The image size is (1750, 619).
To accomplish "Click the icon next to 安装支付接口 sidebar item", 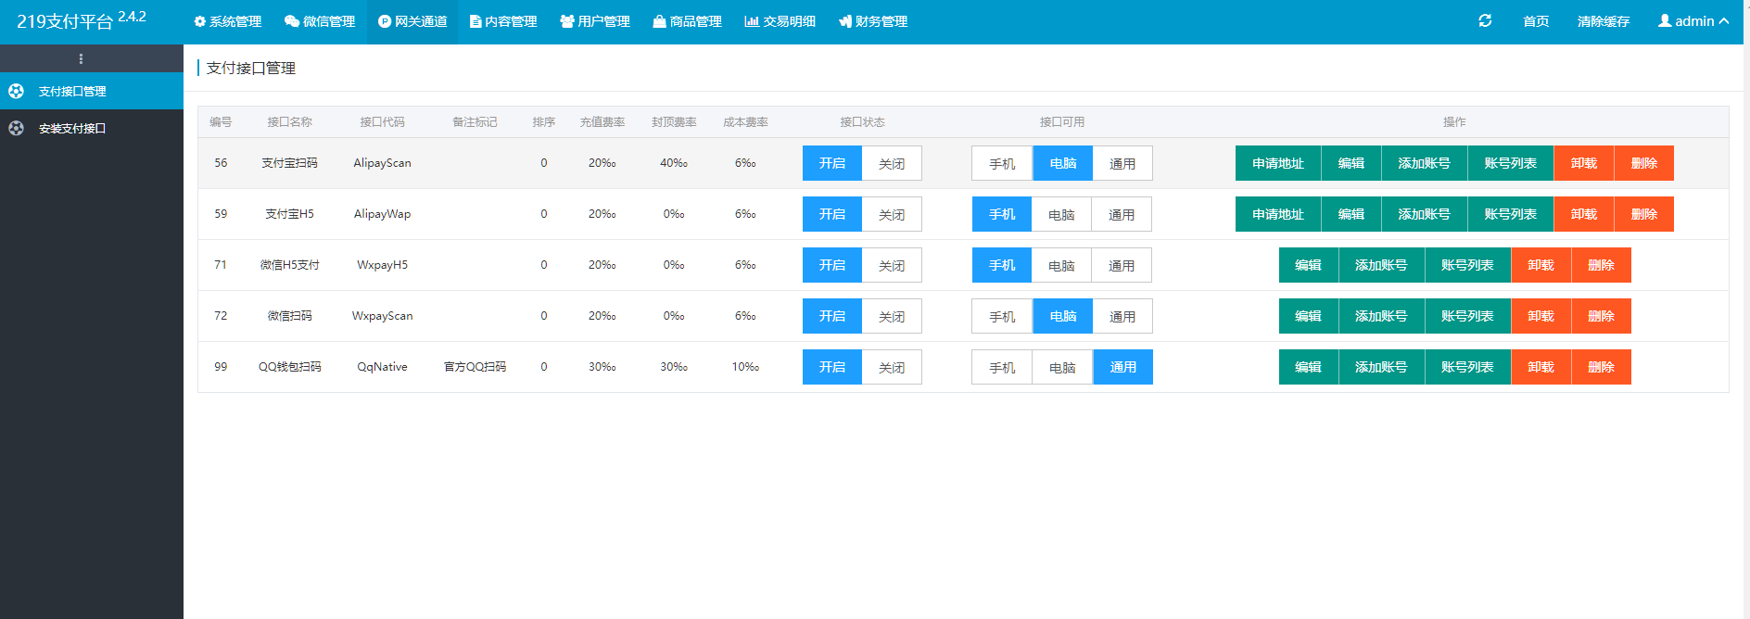I will pyautogui.click(x=16, y=128).
